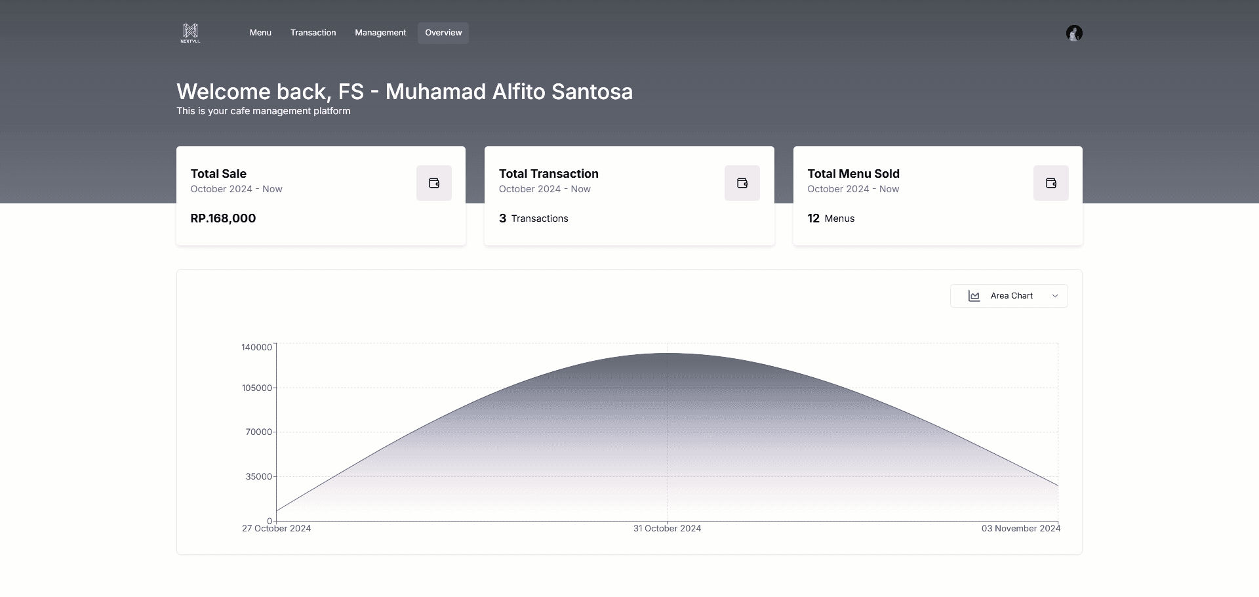Screen dimensions: 1259x597
Task: Click the Nextvul logo icon
Action: [190, 33]
